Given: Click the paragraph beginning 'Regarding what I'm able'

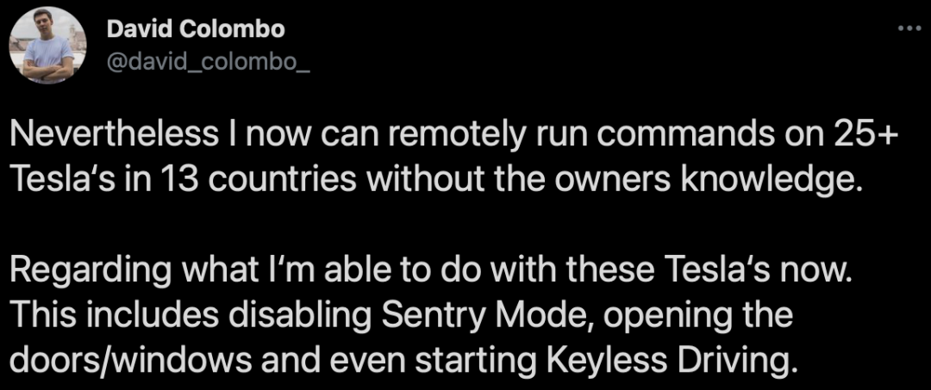Looking at the screenshot, I should (429, 315).
